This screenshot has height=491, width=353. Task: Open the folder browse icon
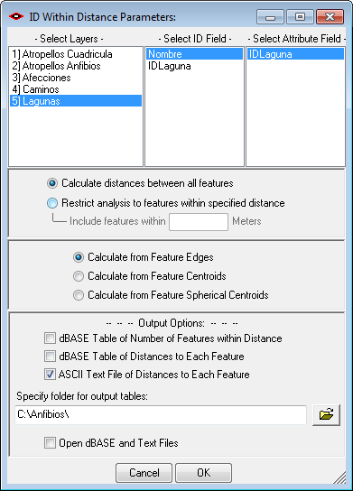(326, 415)
